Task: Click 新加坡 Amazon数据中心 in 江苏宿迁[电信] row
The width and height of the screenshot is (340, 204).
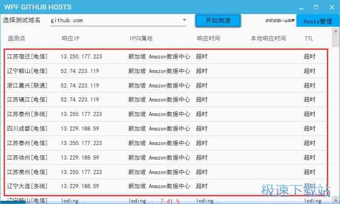Action: (159, 57)
